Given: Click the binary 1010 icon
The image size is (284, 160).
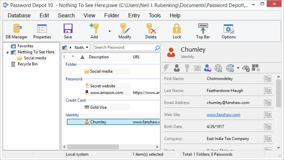Looking at the screenshot, I should click(197, 68).
